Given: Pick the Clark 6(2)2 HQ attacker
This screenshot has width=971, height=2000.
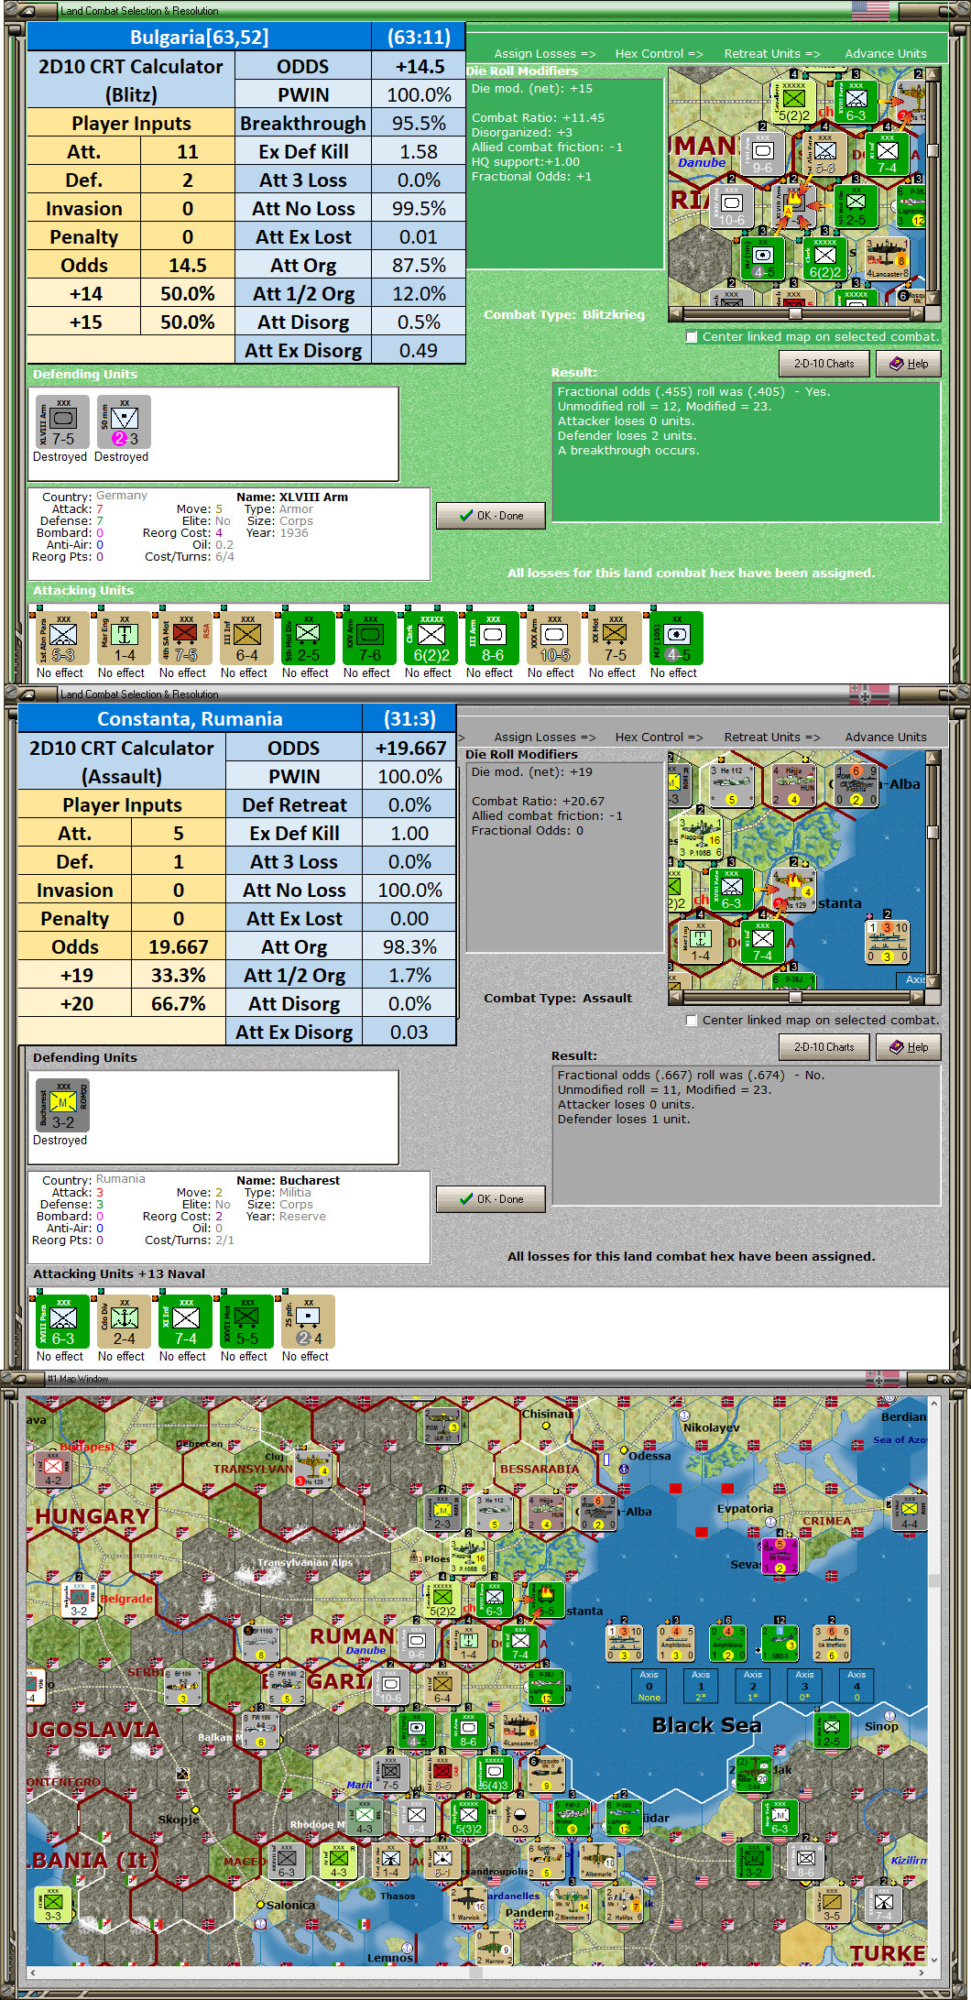Looking at the screenshot, I should pyautogui.click(x=431, y=638).
